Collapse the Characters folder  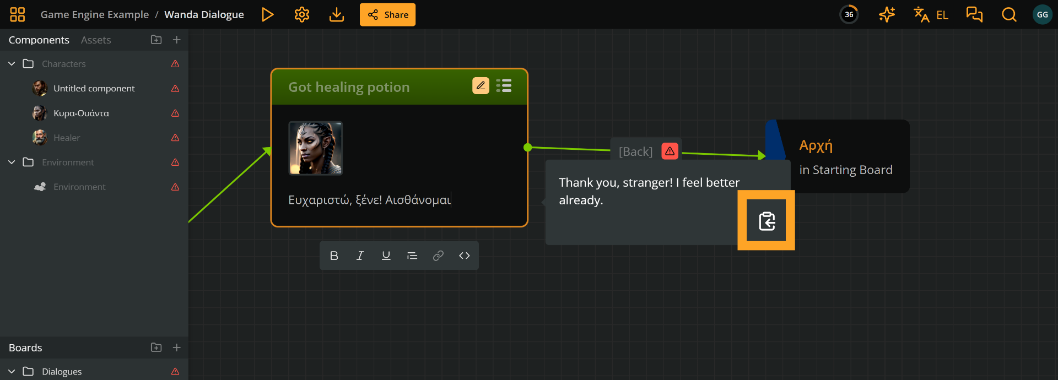12,64
